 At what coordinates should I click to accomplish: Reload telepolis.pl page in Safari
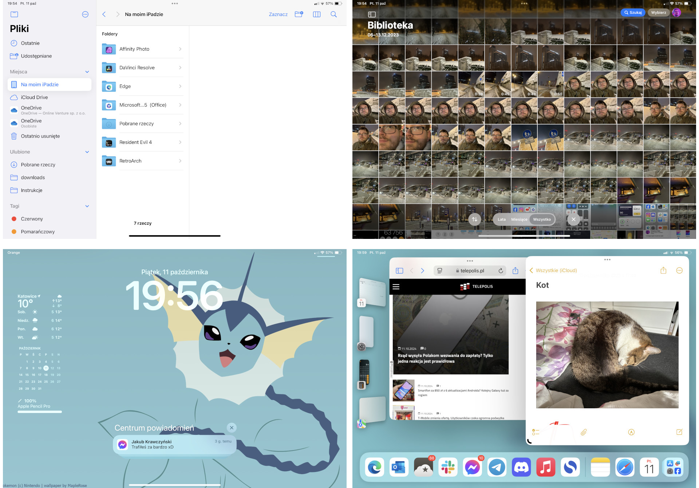pyautogui.click(x=501, y=271)
